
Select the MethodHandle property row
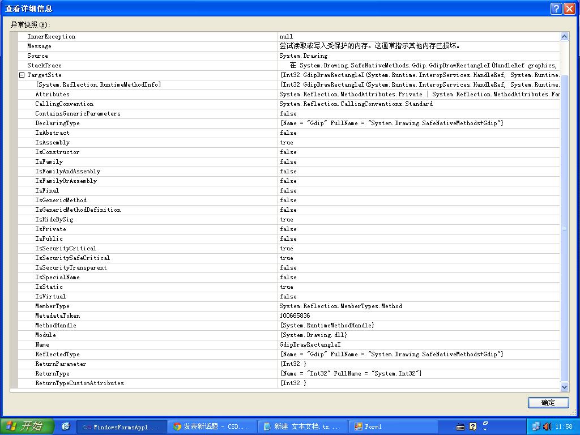tap(288, 325)
